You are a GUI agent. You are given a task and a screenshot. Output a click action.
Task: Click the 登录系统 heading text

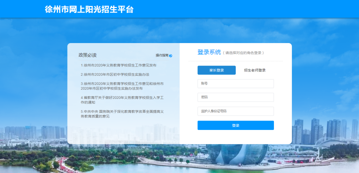[x=209, y=52]
